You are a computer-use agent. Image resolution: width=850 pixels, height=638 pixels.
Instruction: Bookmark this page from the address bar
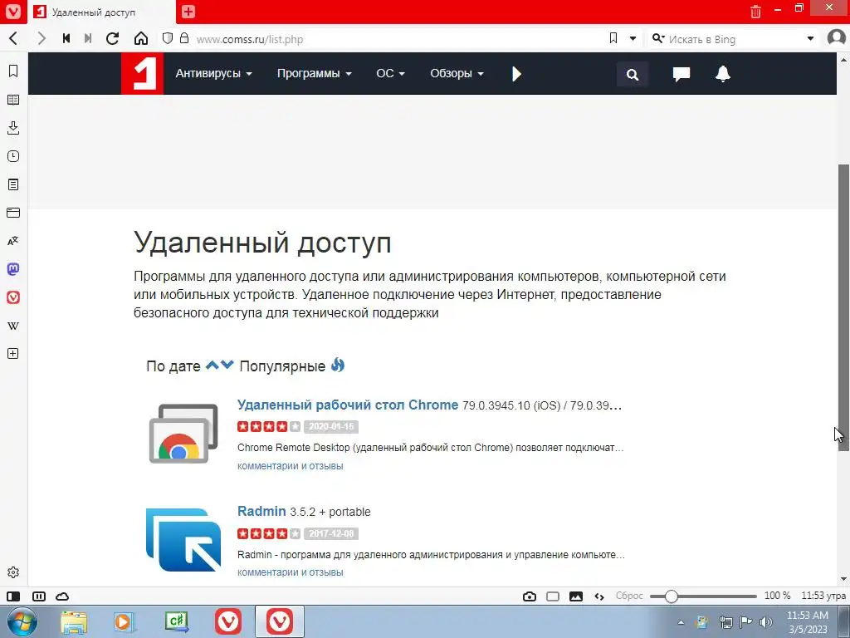pyautogui.click(x=613, y=38)
